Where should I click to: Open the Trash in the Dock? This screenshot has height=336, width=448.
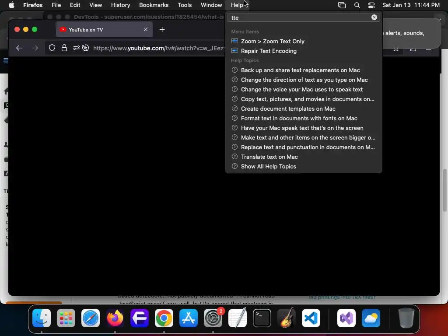click(x=406, y=318)
